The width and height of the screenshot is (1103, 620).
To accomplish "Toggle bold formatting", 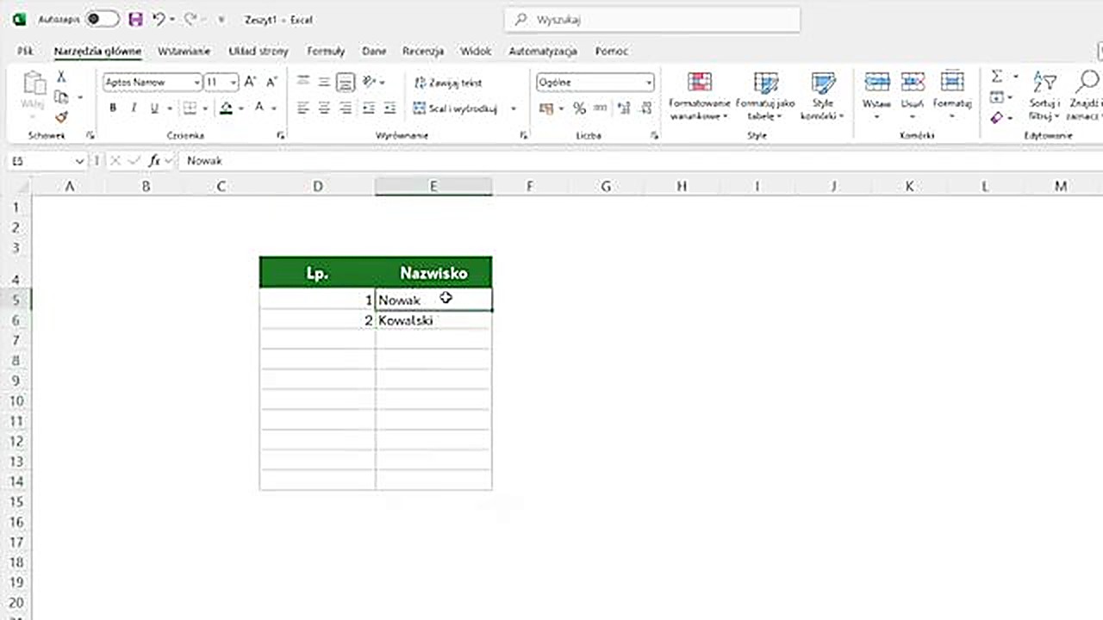I will tap(113, 108).
